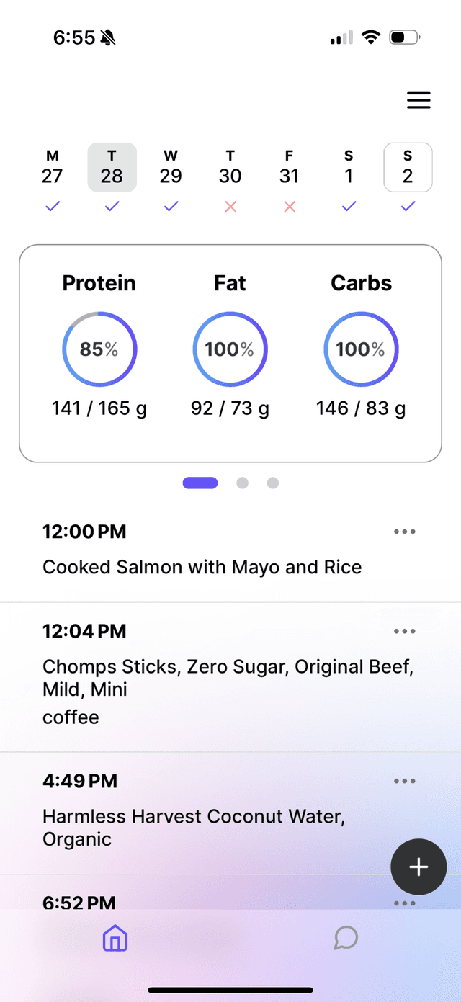461x1002 pixels.
Task: Tap the Protein 85% progress ring
Action: [99, 349]
